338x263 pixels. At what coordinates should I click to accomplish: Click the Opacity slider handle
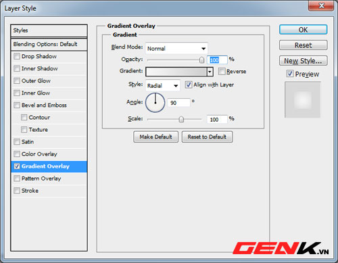(x=201, y=60)
